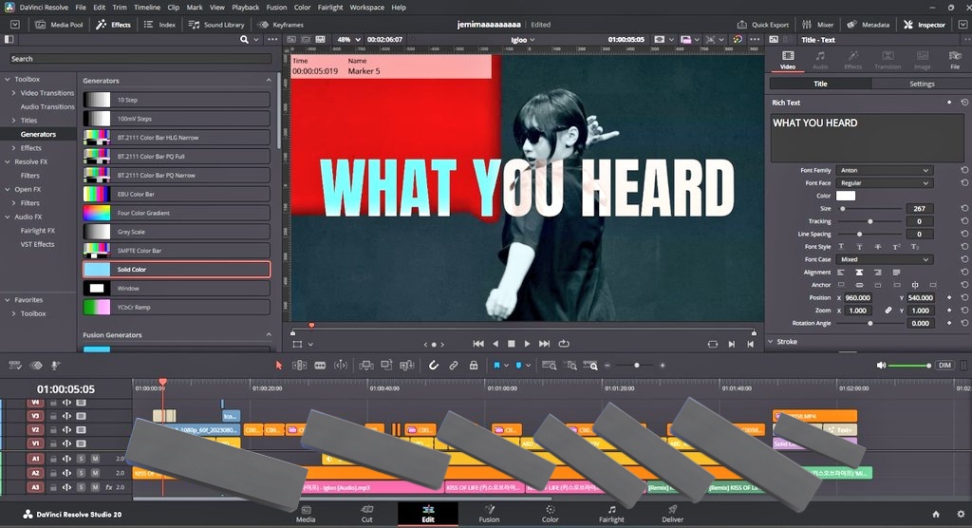Click the Effects search magnifier icon
972x528 pixels.
pyautogui.click(x=244, y=39)
